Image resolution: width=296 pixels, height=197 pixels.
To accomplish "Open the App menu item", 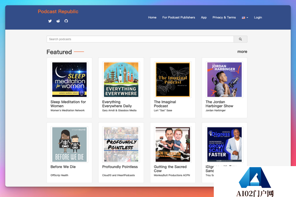I will click(203, 17).
